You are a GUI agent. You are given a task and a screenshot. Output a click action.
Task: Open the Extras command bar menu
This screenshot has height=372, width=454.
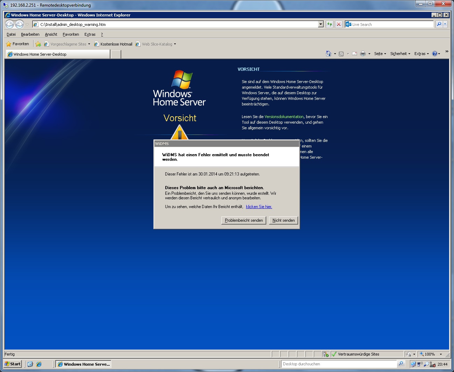[x=421, y=54]
